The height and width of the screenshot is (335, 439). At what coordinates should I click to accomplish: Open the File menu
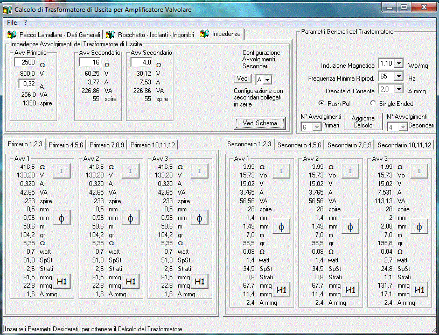pyautogui.click(x=12, y=23)
